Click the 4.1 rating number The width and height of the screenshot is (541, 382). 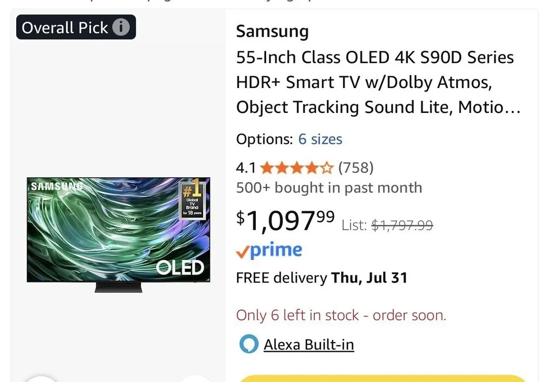(x=246, y=168)
